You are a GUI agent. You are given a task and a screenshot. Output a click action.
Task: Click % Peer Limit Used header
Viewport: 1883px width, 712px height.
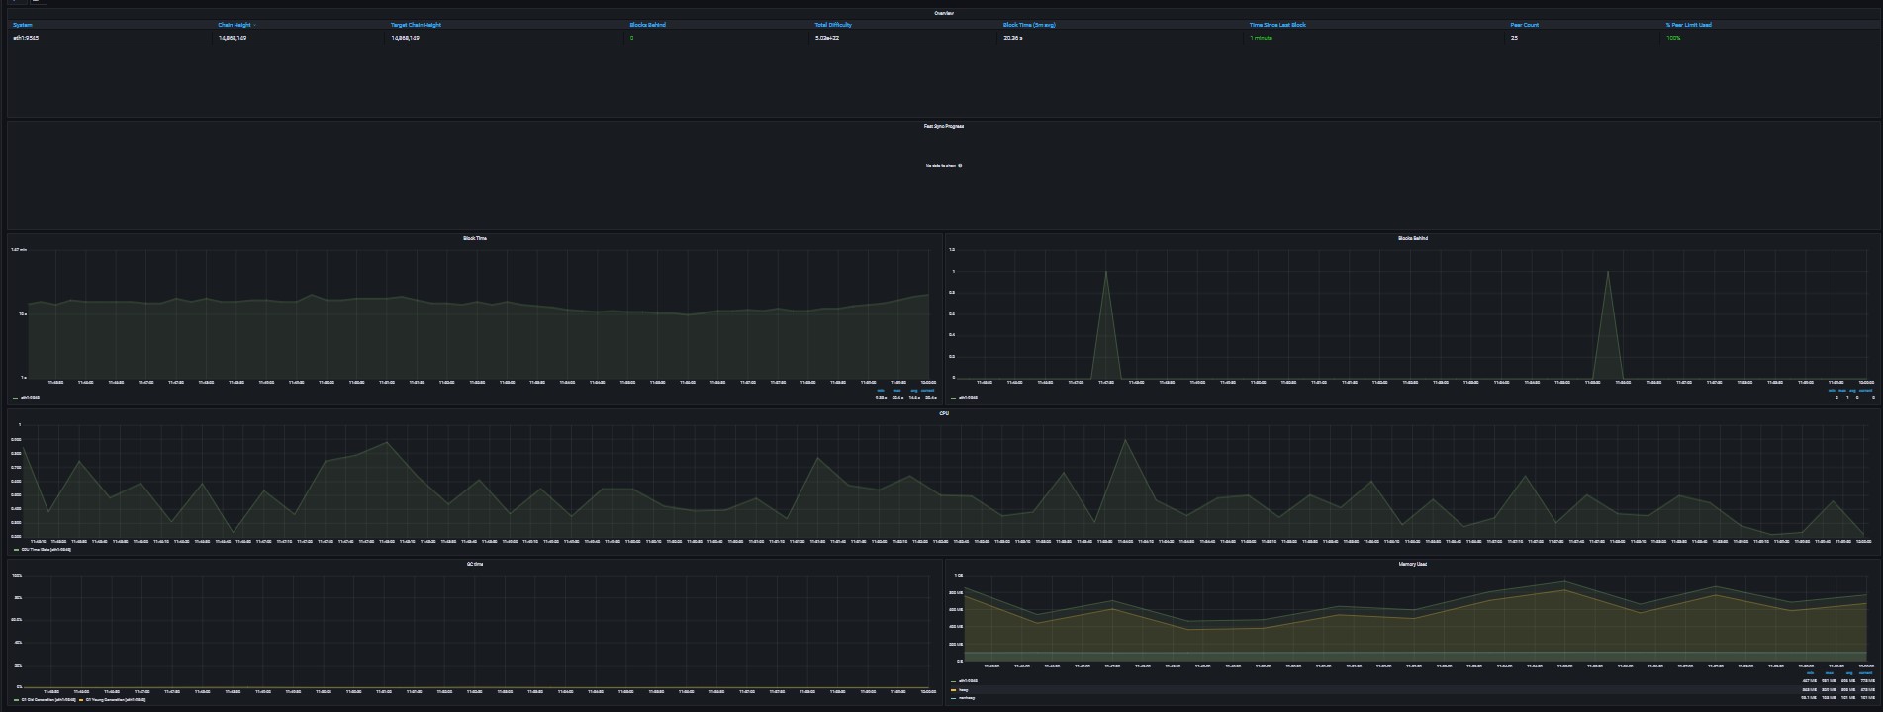pyautogui.click(x=1688, y=25)
